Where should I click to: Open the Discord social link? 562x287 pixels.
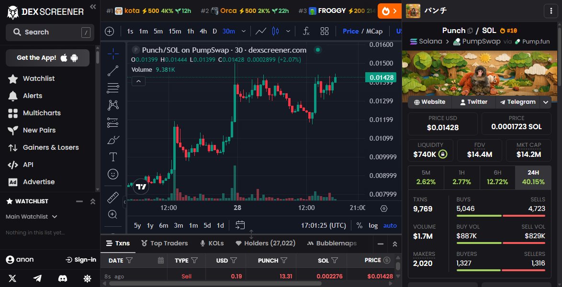[x=63, y=278]
